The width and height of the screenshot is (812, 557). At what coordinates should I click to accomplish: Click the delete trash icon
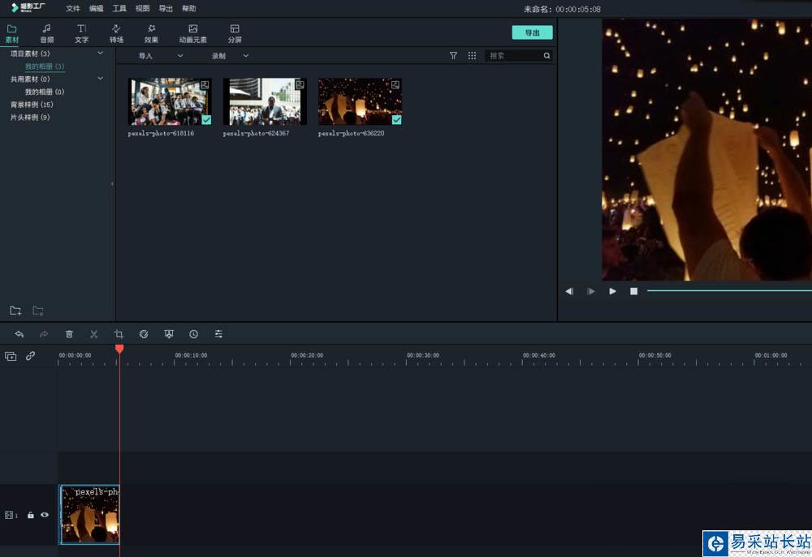[x=69, y=334]
